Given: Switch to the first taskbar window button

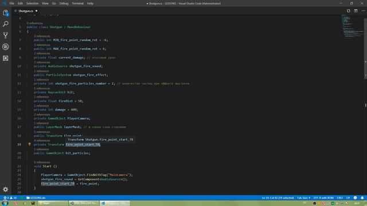Looking at the screenshot, I should [x=53, y=203].
